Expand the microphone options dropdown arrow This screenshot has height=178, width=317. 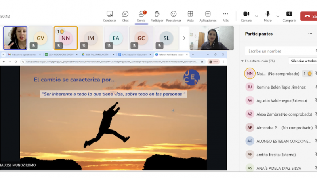278,16
